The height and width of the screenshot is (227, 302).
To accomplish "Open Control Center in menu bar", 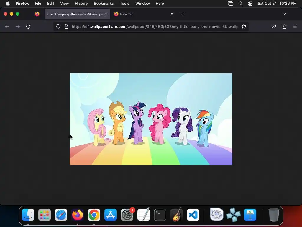I will 250,4.
